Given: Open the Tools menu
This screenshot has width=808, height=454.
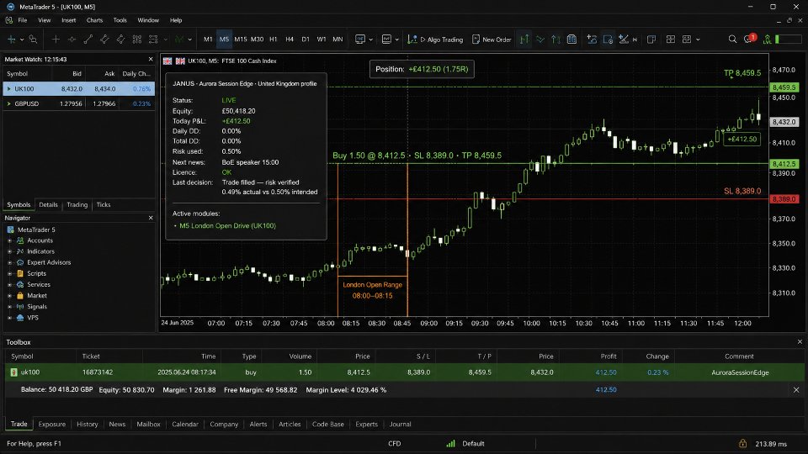Looking at the screenshot, I should (120, 20).
